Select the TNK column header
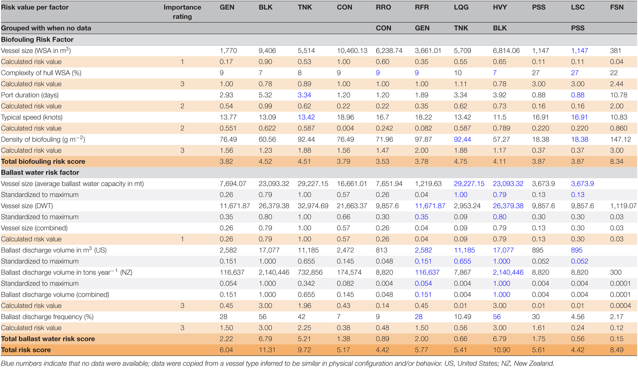Image resolution: width=638 pixels, height=368 pixels. click(305, 7)
